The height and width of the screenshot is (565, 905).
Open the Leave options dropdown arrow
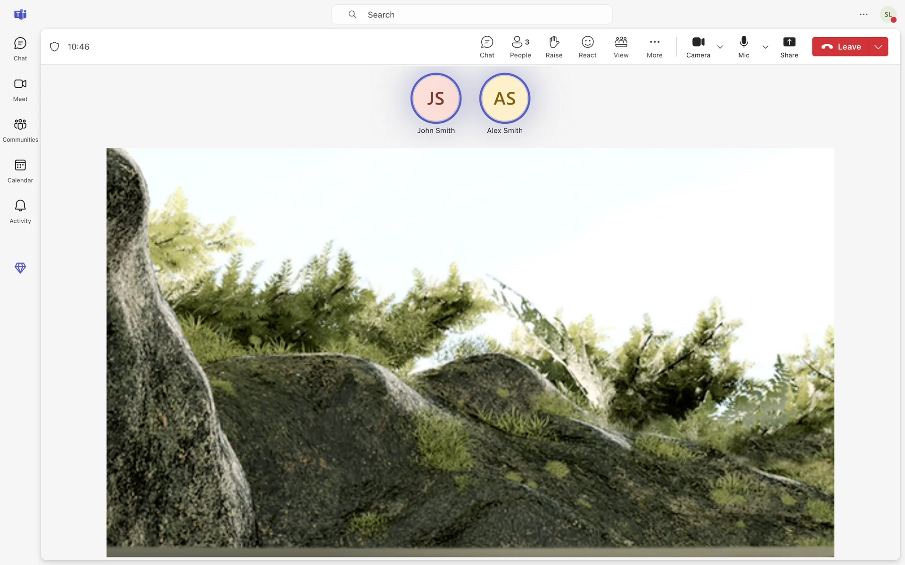tap(878, 47)
